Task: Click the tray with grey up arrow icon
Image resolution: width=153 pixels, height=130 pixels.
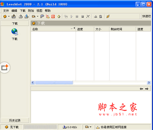Action: point(21,16)
